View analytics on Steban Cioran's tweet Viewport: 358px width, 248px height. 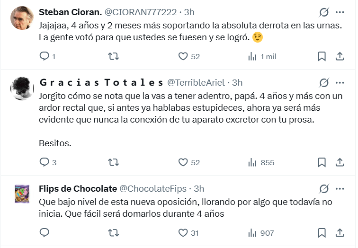(252, 56)
